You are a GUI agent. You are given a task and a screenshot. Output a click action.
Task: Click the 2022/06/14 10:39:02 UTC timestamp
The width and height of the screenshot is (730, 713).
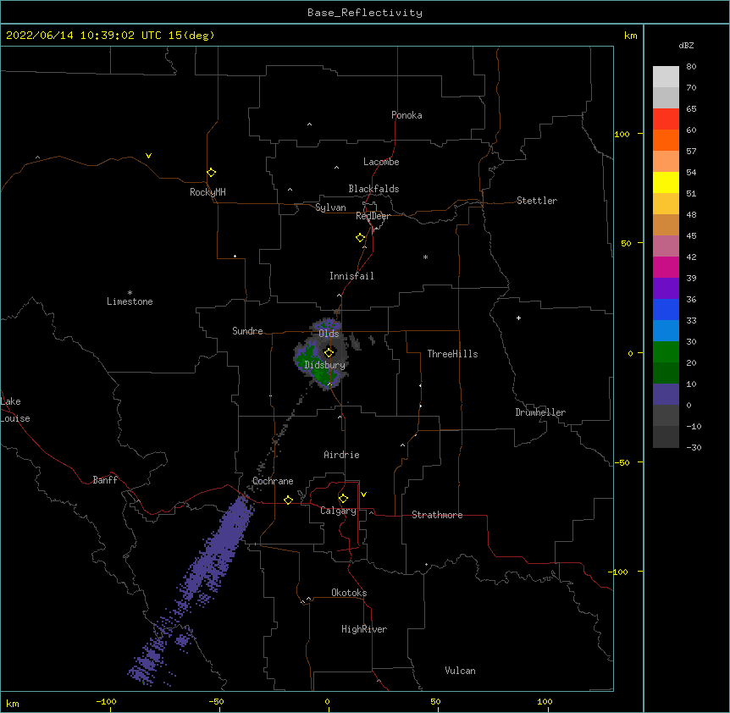coord(110,36)
